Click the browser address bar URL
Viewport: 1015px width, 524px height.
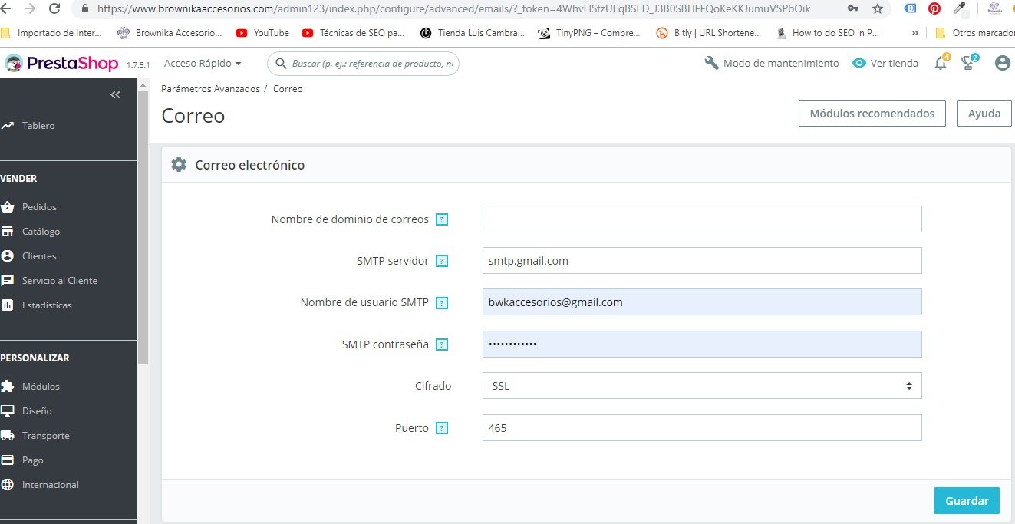(455, 8)
